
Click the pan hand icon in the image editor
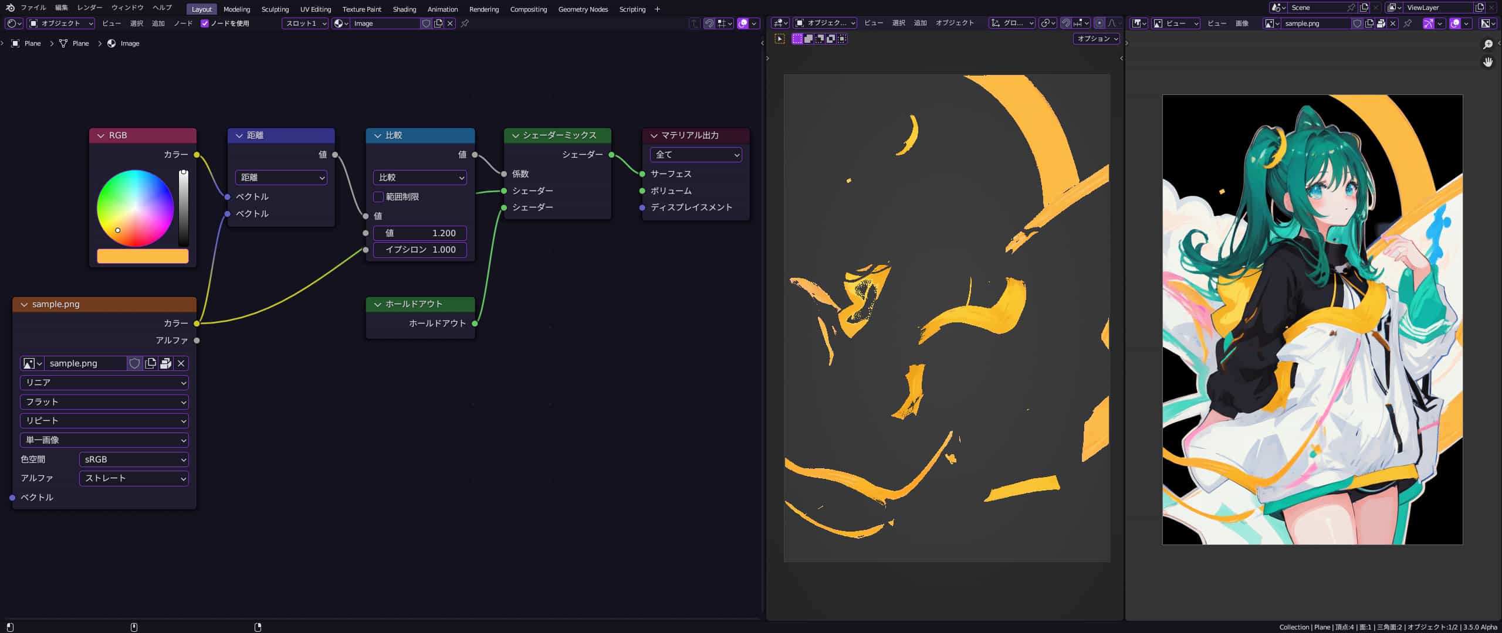1488,62
